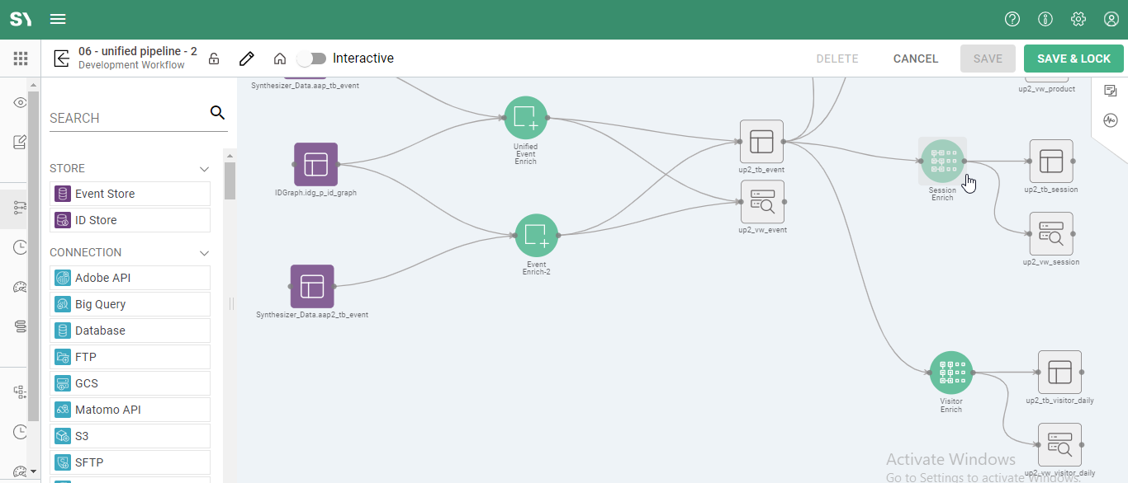The height and width of the screenshot is (483, 1128).
Task: Select the IDGraph.idg_p_id_graph table node
Action: 314,165
